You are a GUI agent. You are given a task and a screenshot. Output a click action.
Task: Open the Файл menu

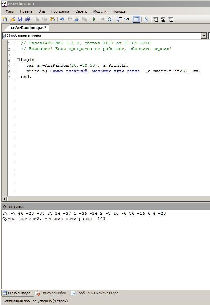pos(10,11)
